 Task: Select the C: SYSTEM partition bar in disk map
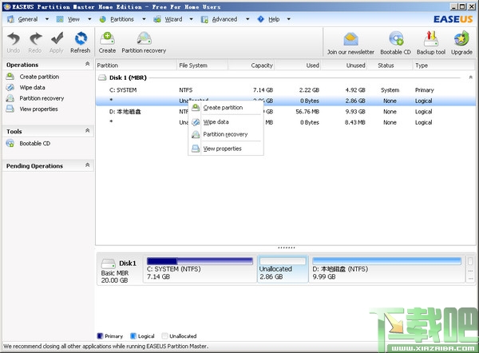click(200, 270)
